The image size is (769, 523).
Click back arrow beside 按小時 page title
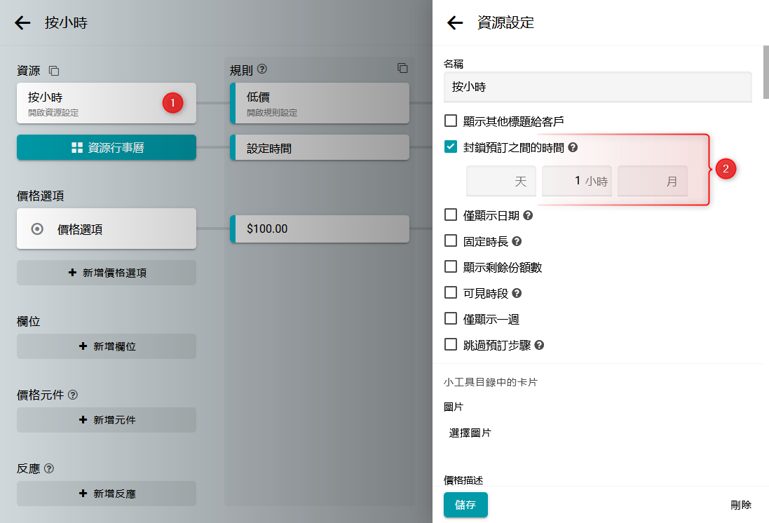click(22, 23)
